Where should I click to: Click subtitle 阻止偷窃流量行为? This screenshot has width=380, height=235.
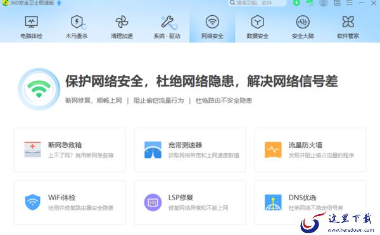(x=159, y=100)
